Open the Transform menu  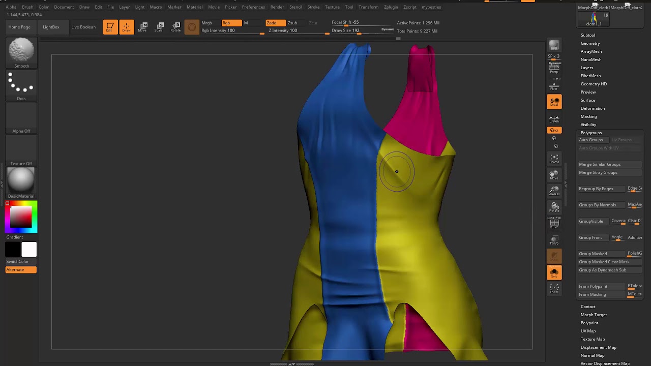[368, 7]
